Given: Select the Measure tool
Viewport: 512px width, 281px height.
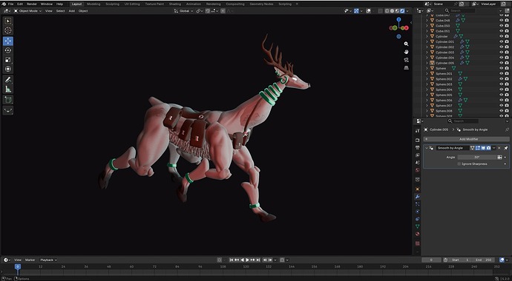Looking at the screenshot, I should pyautogui.click(x=8, y=89).
